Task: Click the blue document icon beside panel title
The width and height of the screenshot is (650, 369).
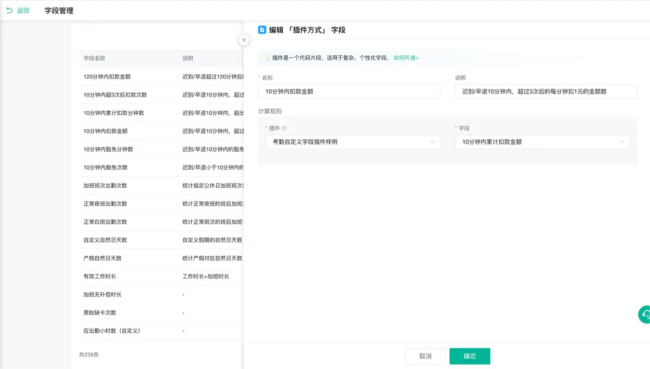Action: 262,30
